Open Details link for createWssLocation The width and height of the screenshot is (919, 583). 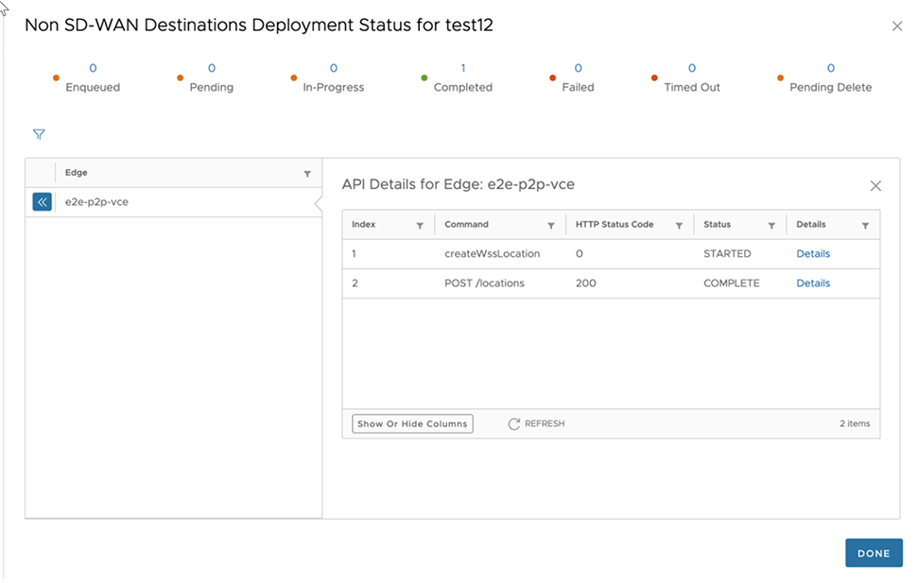click(813, 254)
